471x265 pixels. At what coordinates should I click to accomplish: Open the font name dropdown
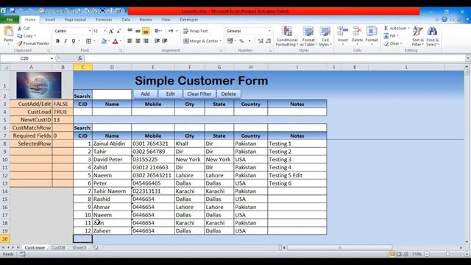pyautogui.click(x=90, y=31)
